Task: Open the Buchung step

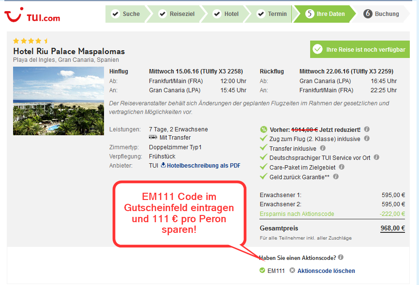Action: 381,14
